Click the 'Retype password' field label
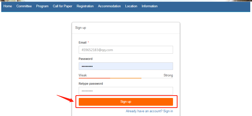This screenshot has width=252, height=116. [x=91, y=84]
